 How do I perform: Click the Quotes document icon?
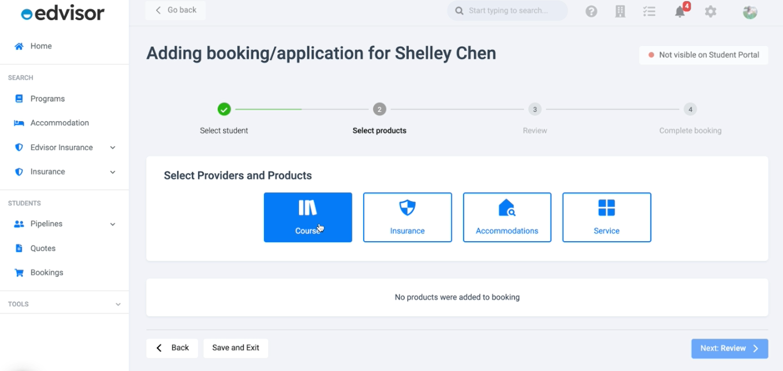tap(19, 248)
